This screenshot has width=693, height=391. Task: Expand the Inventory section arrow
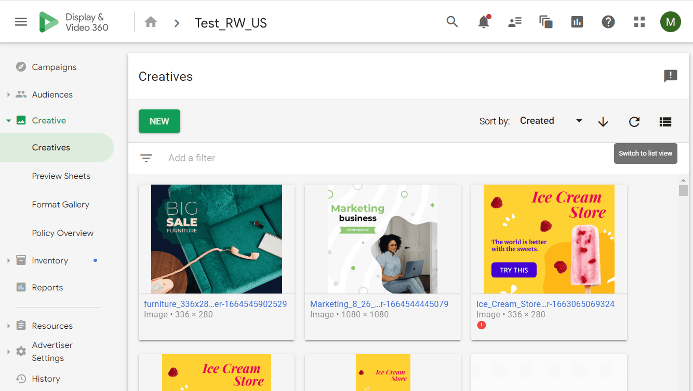(8, 260)
